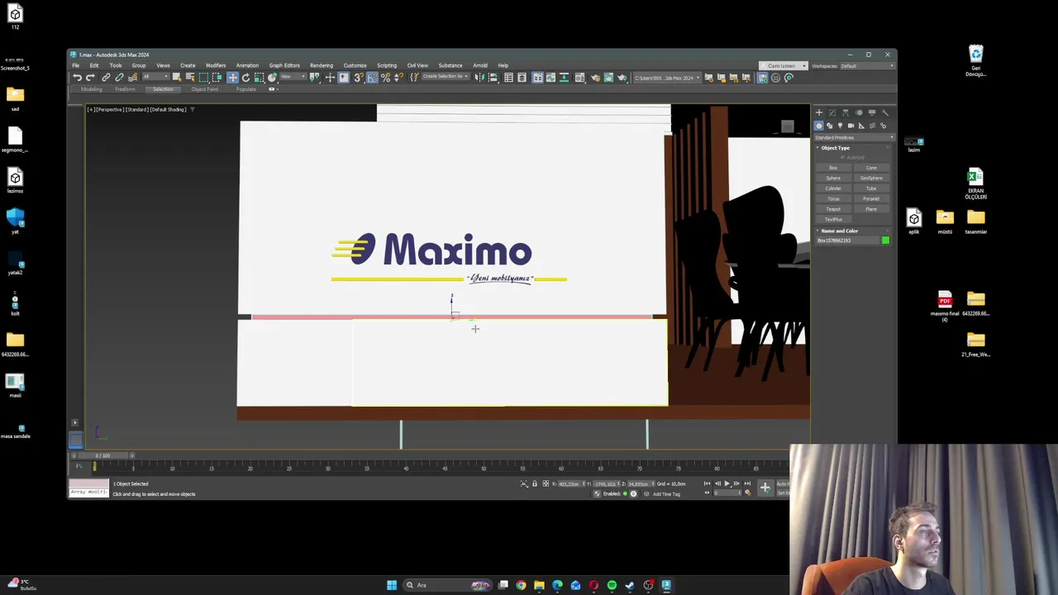Switch to the Hierarchy panel tab
The width and height of the screenshot is (1058, 595).
pyautogui.click(x=846, y=112)
